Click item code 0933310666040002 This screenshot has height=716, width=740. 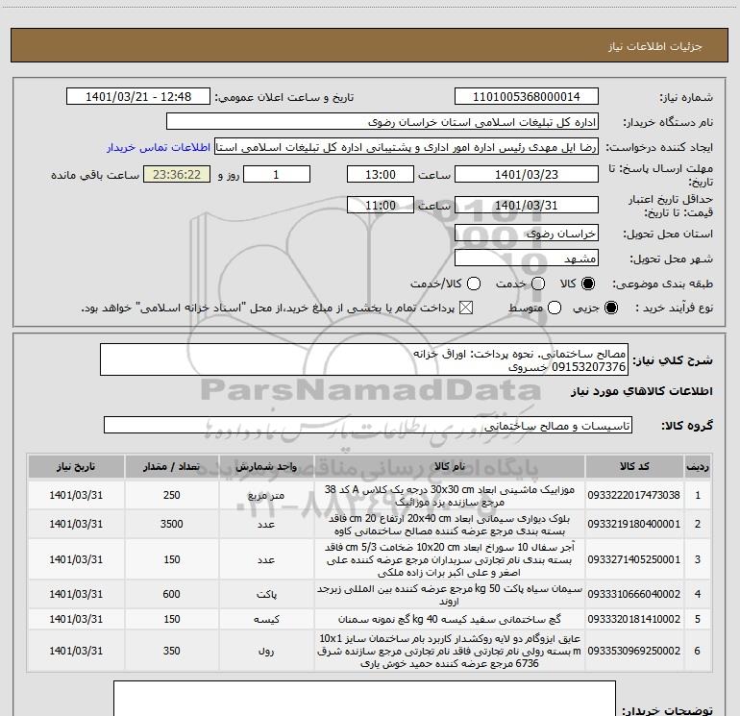point(634,594)
